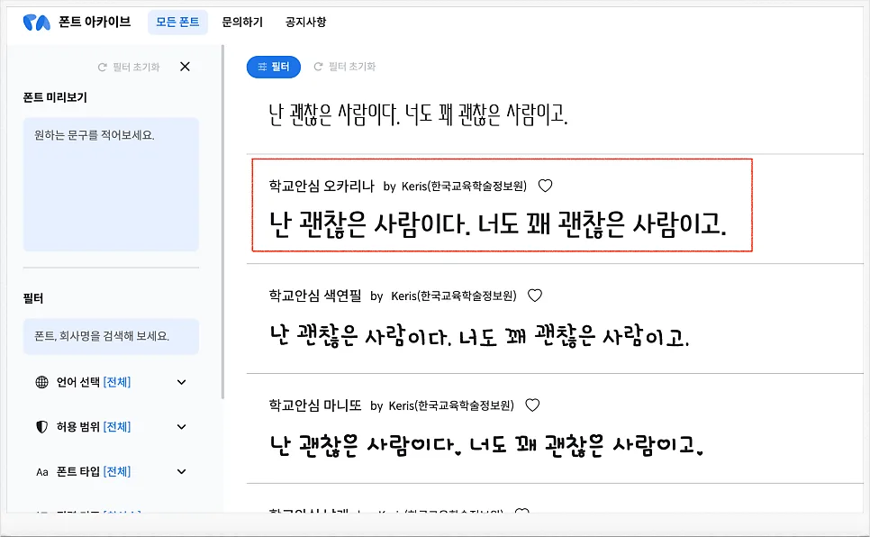870x537 pixels.
Task: Click the blue 필터 button
Action: pos(274,67)
